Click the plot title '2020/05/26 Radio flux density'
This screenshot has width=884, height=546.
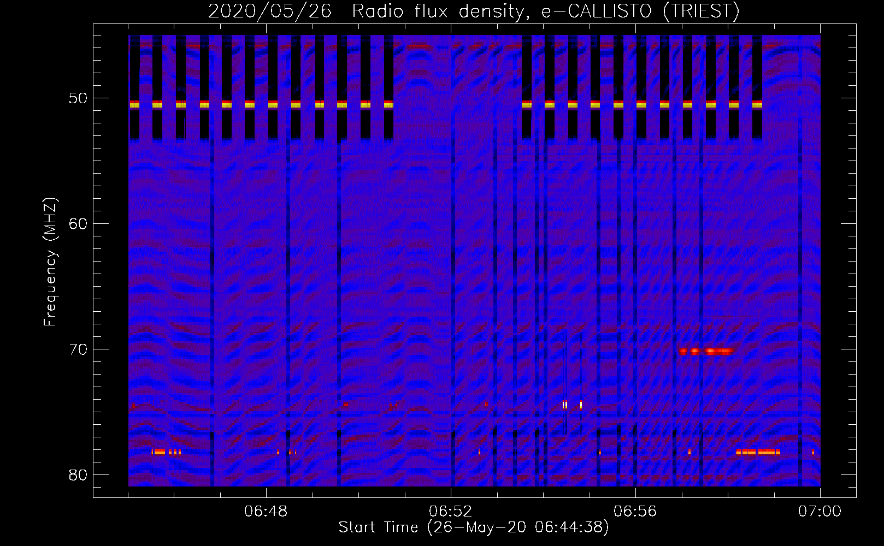(x=474, y=11)
